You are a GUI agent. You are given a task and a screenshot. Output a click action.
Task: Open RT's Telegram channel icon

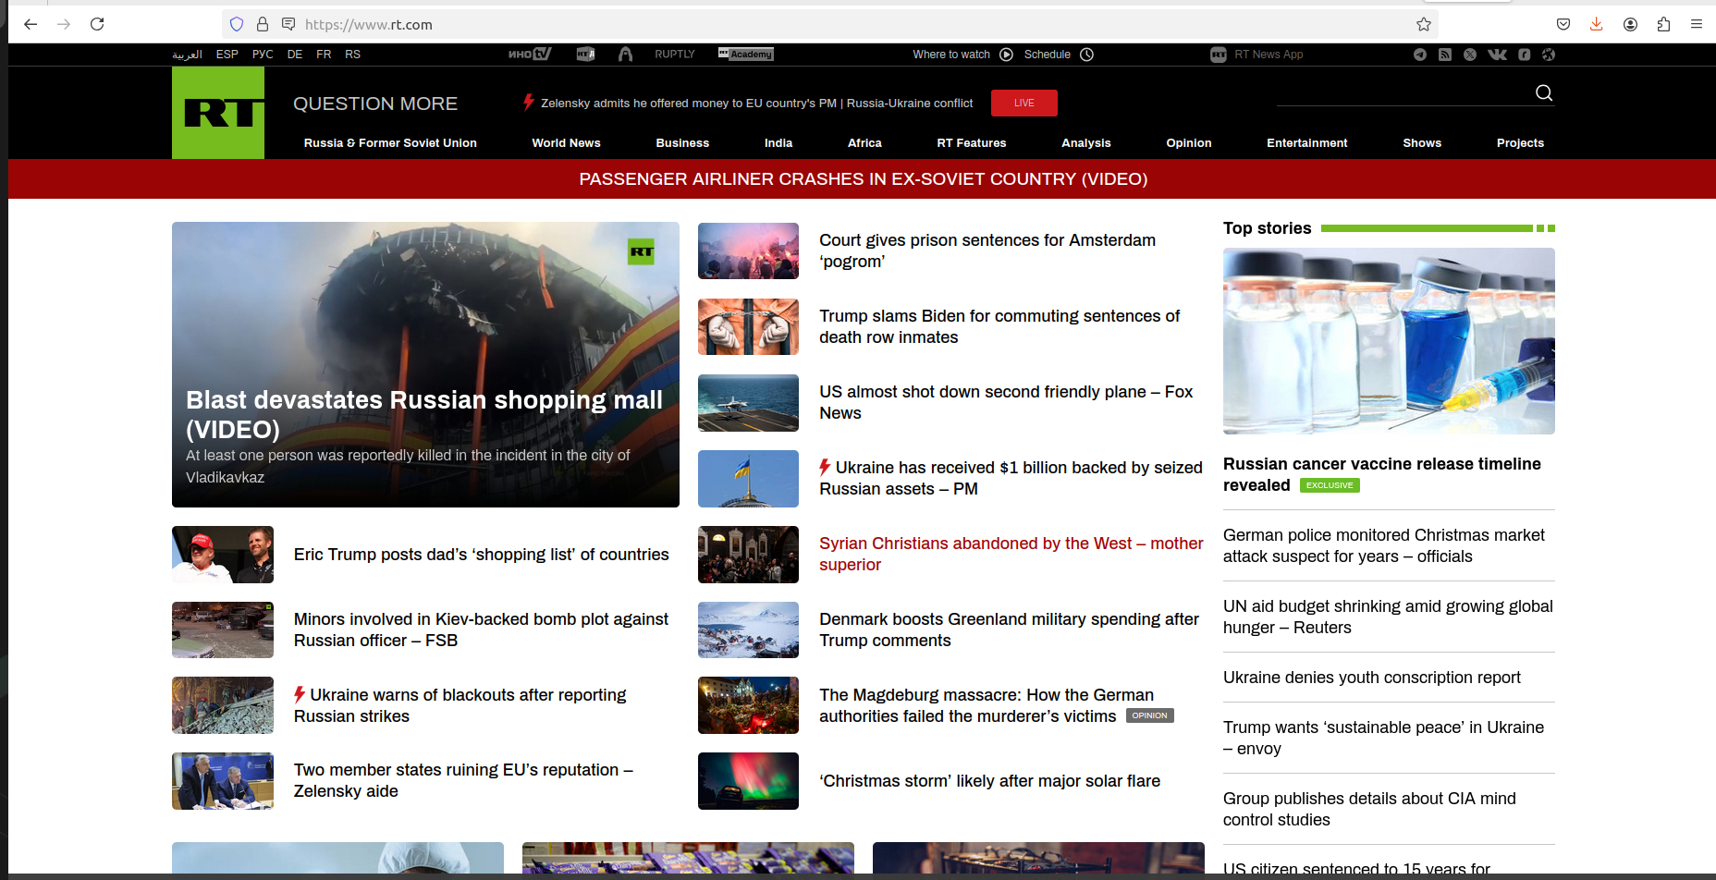click(1419, 55)
